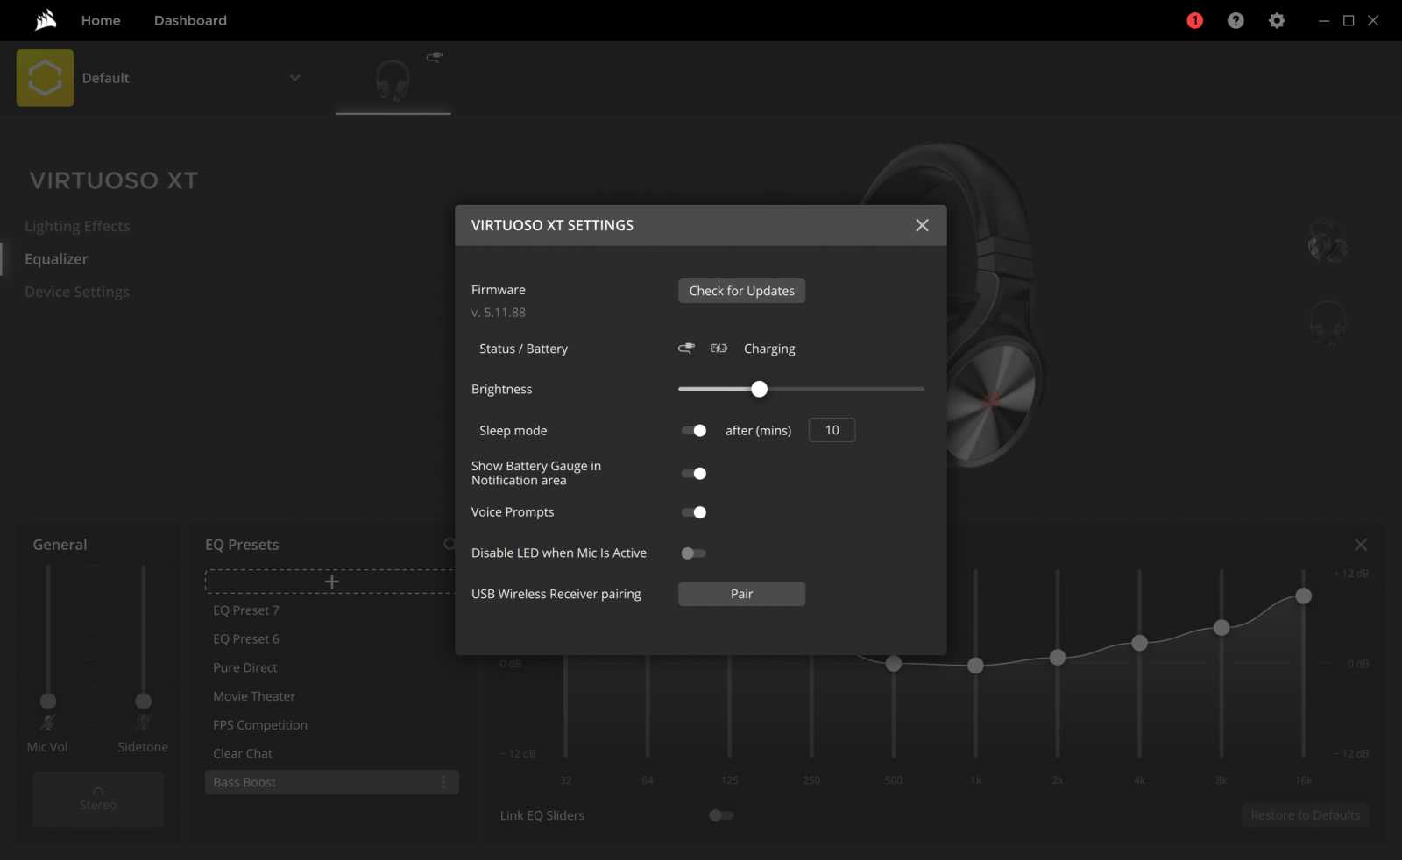Toggle Link EQ Sliders switch

(x=721, y=815)
